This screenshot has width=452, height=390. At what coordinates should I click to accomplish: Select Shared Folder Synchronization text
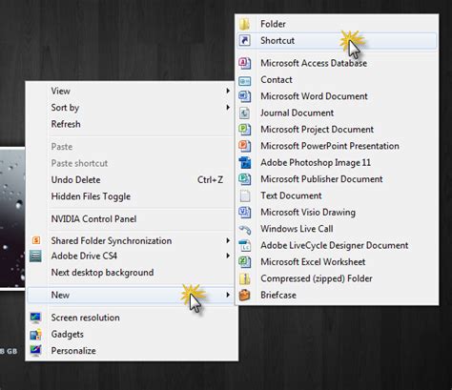click(112, 241)
